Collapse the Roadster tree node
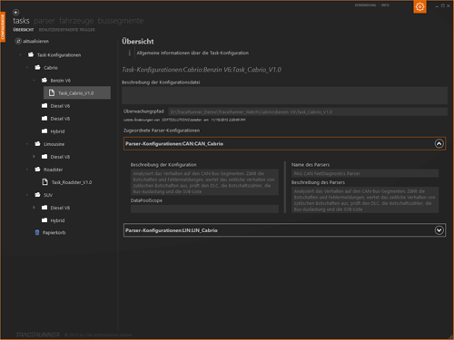The image size is (454, 340). tap(27, 170)
